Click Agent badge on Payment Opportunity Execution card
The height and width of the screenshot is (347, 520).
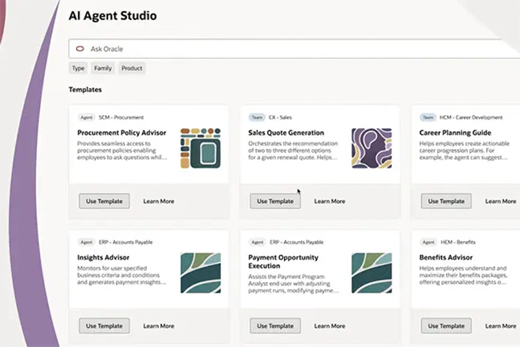click(257, 242)
